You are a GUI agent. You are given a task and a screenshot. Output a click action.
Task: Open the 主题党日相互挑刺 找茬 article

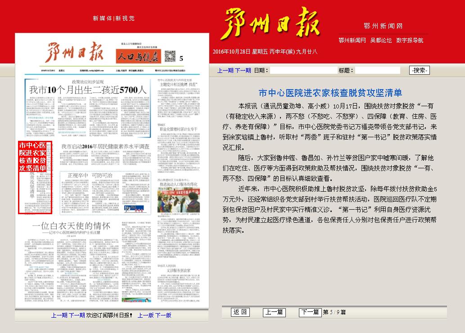[179, 85]
